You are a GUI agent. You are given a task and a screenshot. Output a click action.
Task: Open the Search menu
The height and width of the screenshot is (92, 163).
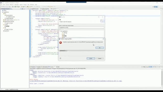(x=21, y=5)
